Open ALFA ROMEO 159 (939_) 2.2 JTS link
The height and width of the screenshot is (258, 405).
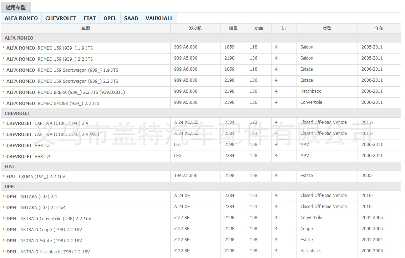[x=49, y=59]
